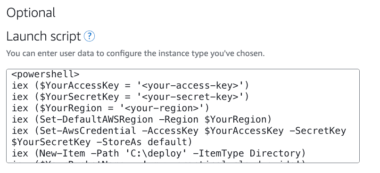This screenshot has width=380, height=173.
Task: Click the Launch script label
Action: 44,36
